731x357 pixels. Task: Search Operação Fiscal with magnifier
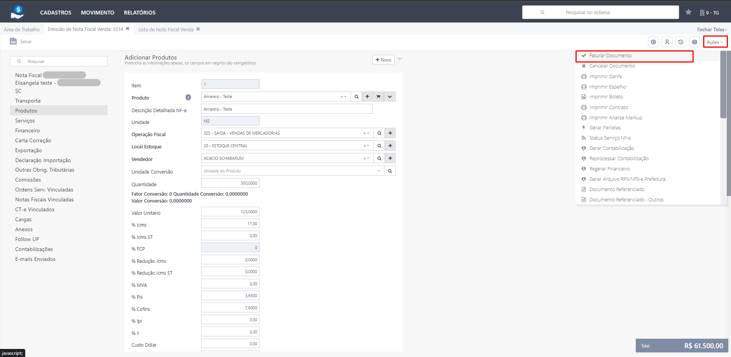point(379,133)
